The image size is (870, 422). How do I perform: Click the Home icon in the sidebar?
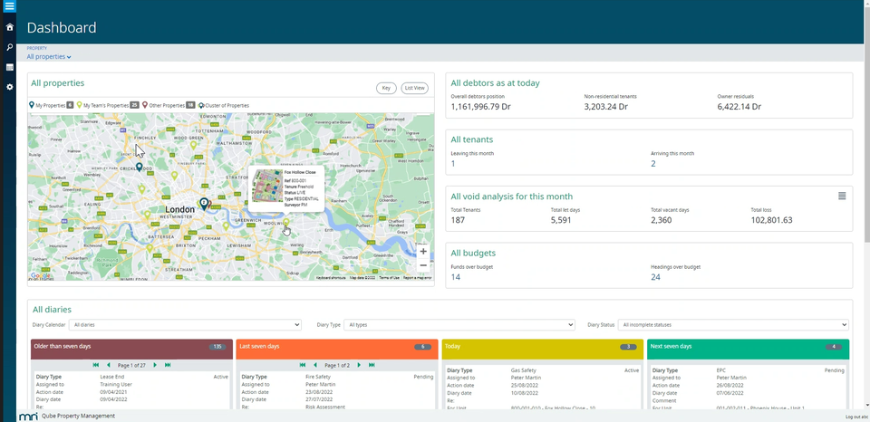pos(9,27)
